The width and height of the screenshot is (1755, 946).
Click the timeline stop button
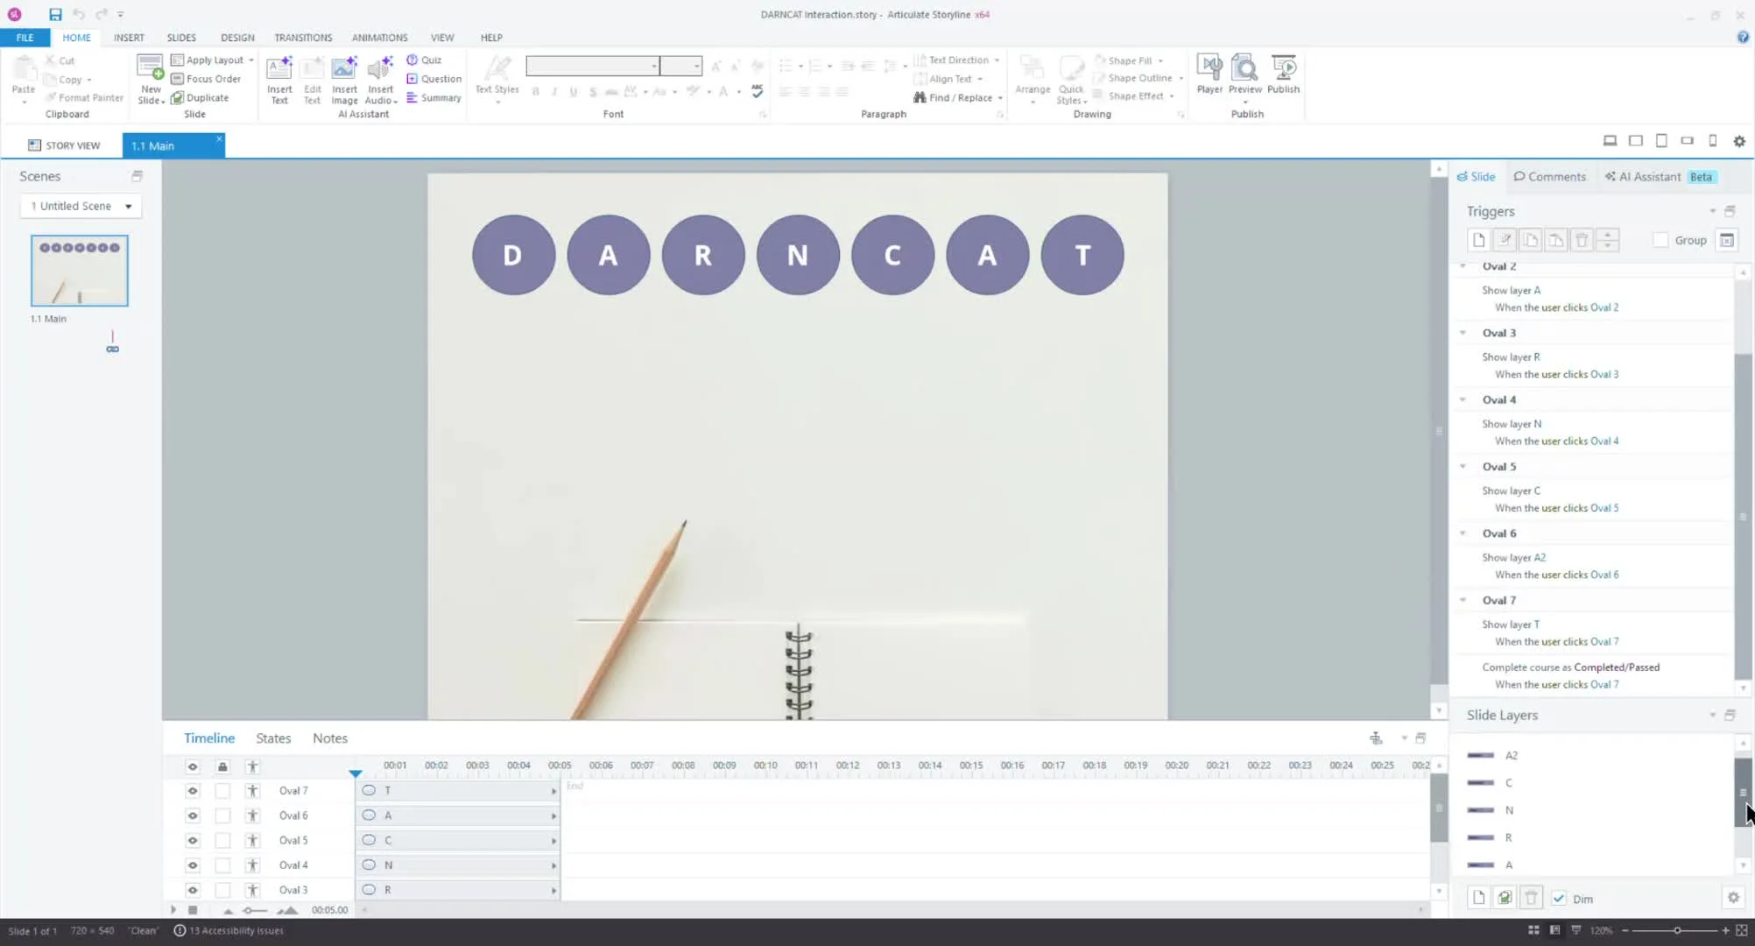click(x=193, y=910)
